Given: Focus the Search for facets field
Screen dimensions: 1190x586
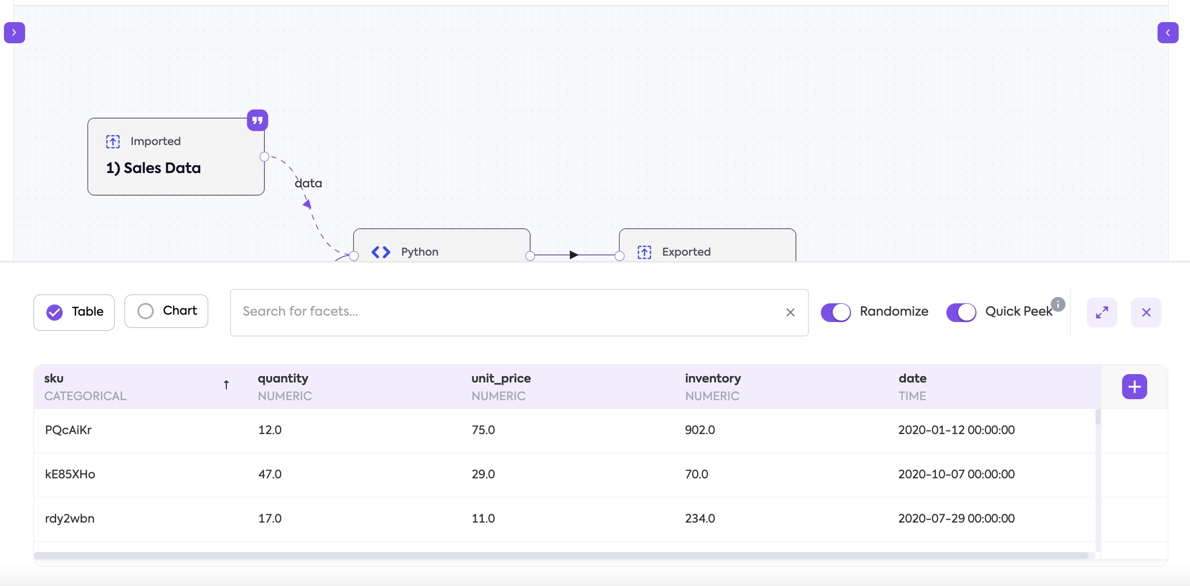Looking at the screenshot, I should tap(507, 312).
